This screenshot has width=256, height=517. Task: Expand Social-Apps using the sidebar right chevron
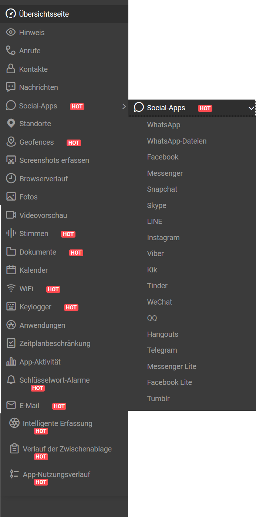(124, 107)
